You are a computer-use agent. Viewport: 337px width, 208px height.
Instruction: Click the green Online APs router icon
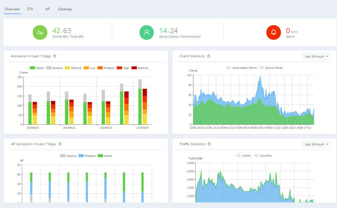pyautogui.click(x=40, y=32)
